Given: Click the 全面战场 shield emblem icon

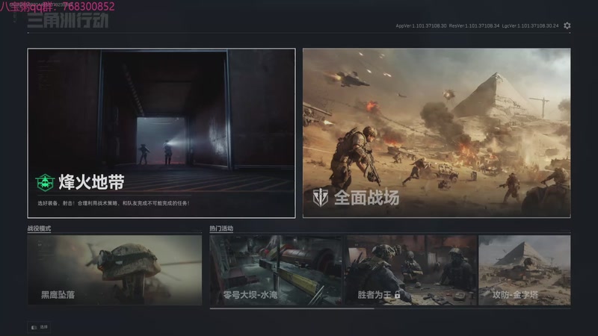Looking at the screenshot, I should pos(321,197).
